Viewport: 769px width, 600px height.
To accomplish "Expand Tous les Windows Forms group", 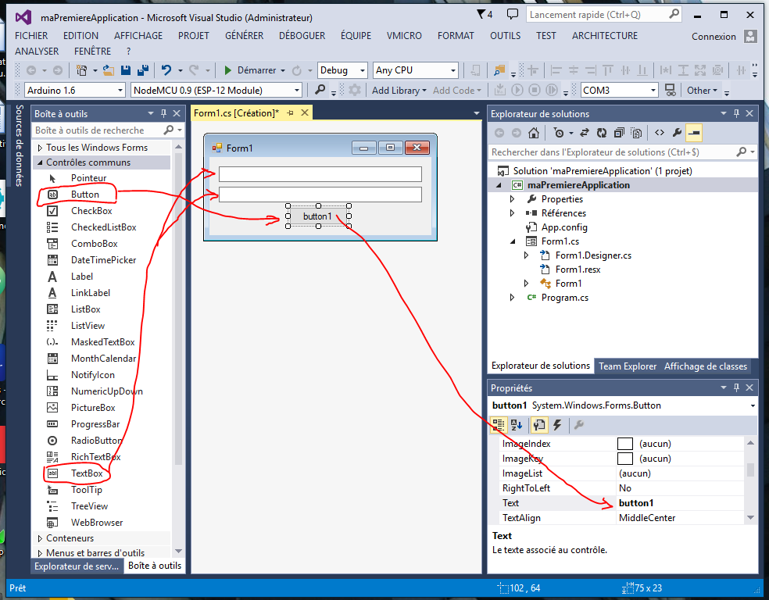I will tap(40, 148).
